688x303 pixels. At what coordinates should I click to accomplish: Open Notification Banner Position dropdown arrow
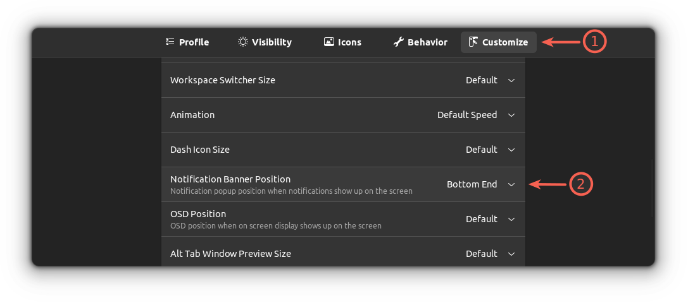511,184
